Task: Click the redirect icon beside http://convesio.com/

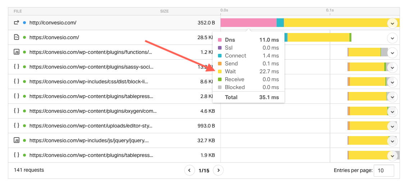Action: (x=17, y=22)
